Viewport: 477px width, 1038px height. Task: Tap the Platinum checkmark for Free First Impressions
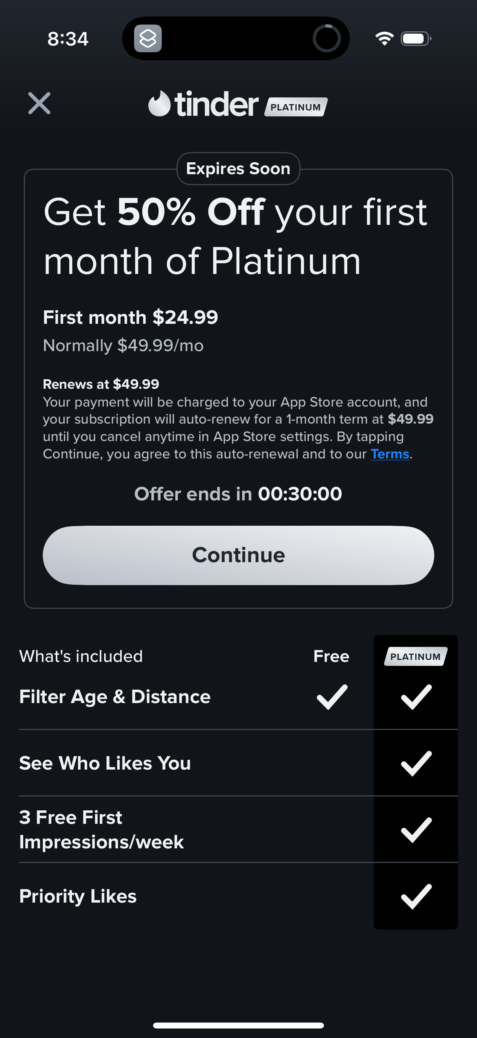(x=416, y=830)
